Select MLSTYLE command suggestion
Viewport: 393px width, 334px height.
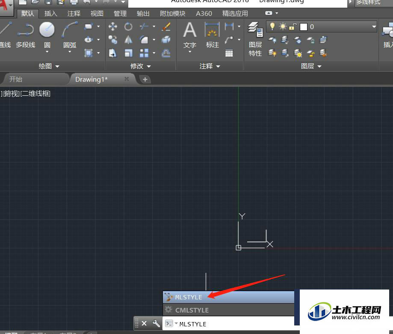click(x=229, y=297)
